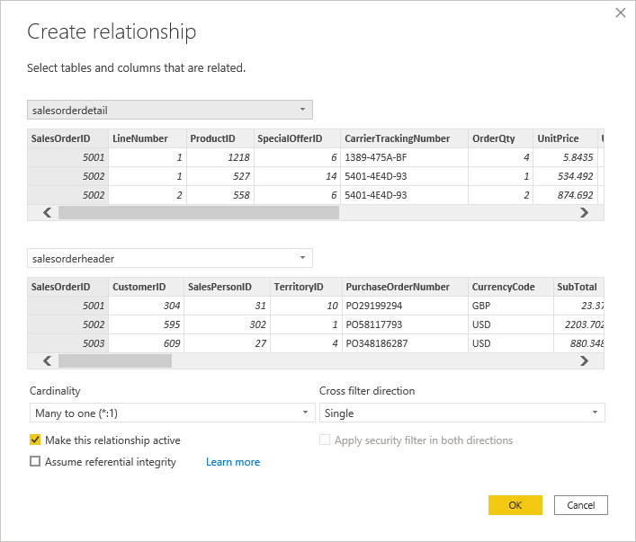Select the ProductID column in salesorderdetail

pos(212,138)
